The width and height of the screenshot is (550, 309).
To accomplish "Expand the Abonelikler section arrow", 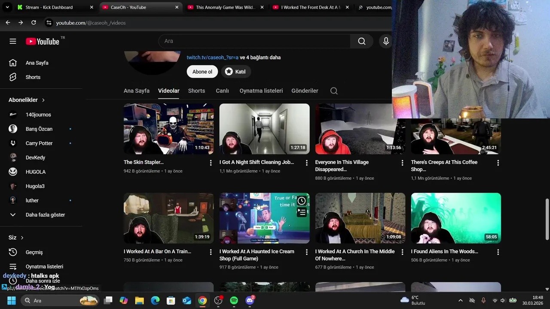I will tap(43, 100).
